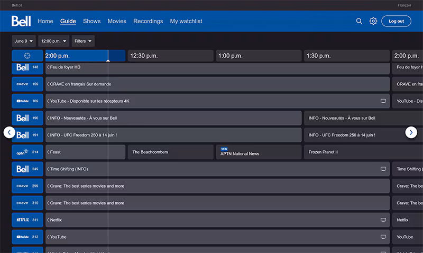Screen dimensions: 423x253
Task: Select the 12:30 p.m. time header
Action: click(x=170, y=56)
